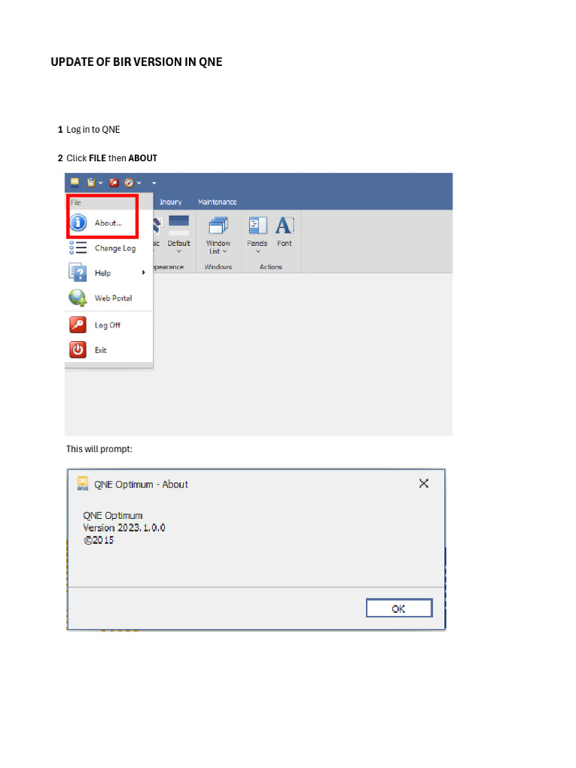Click the Window List icon

(218, 226)
